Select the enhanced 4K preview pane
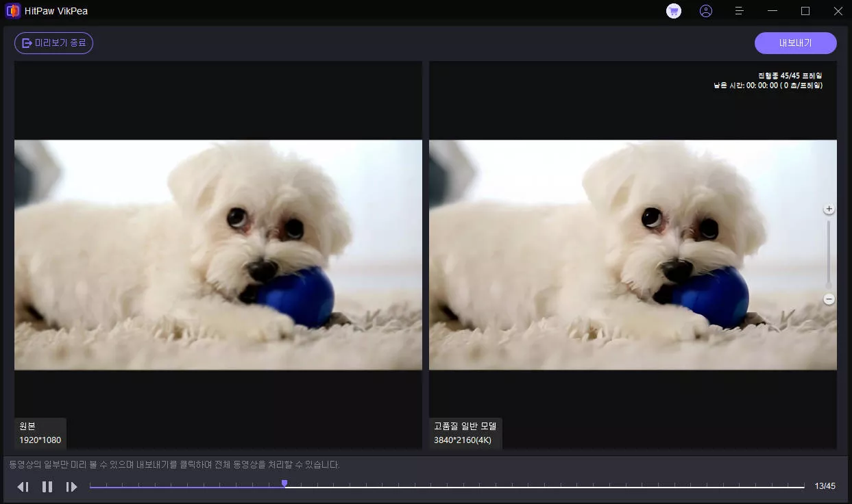852x504 pixels. click(x=632, y=255)
